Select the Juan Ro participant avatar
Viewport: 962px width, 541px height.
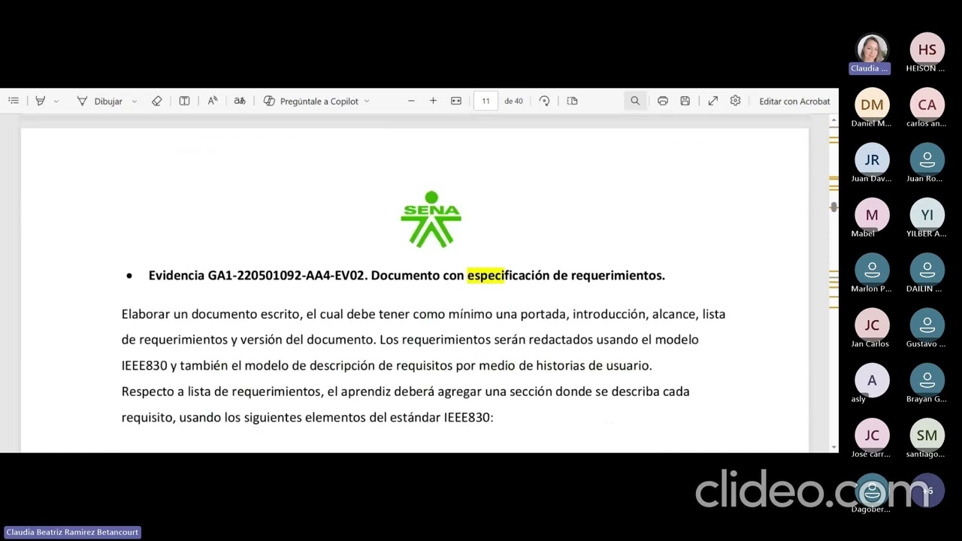(927, 160)
